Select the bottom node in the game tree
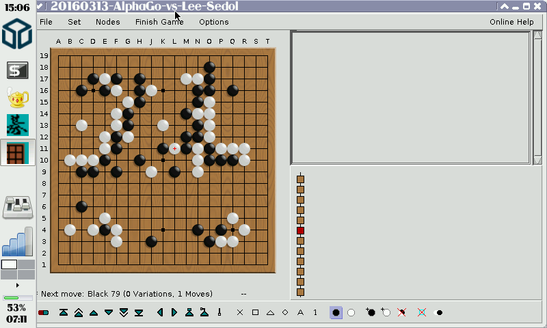Viewport: 547px width, 328px height. pos(300,292)
